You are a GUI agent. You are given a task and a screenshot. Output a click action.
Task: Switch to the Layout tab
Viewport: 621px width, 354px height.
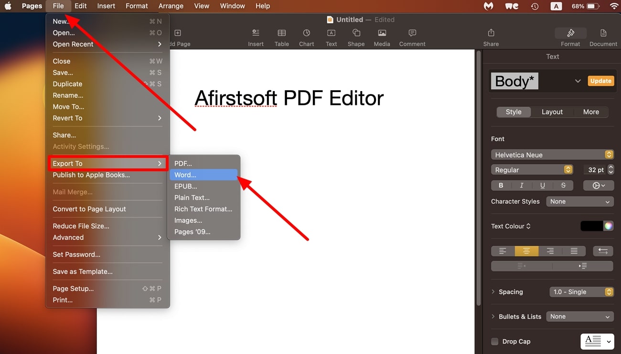tap(552, 112)
